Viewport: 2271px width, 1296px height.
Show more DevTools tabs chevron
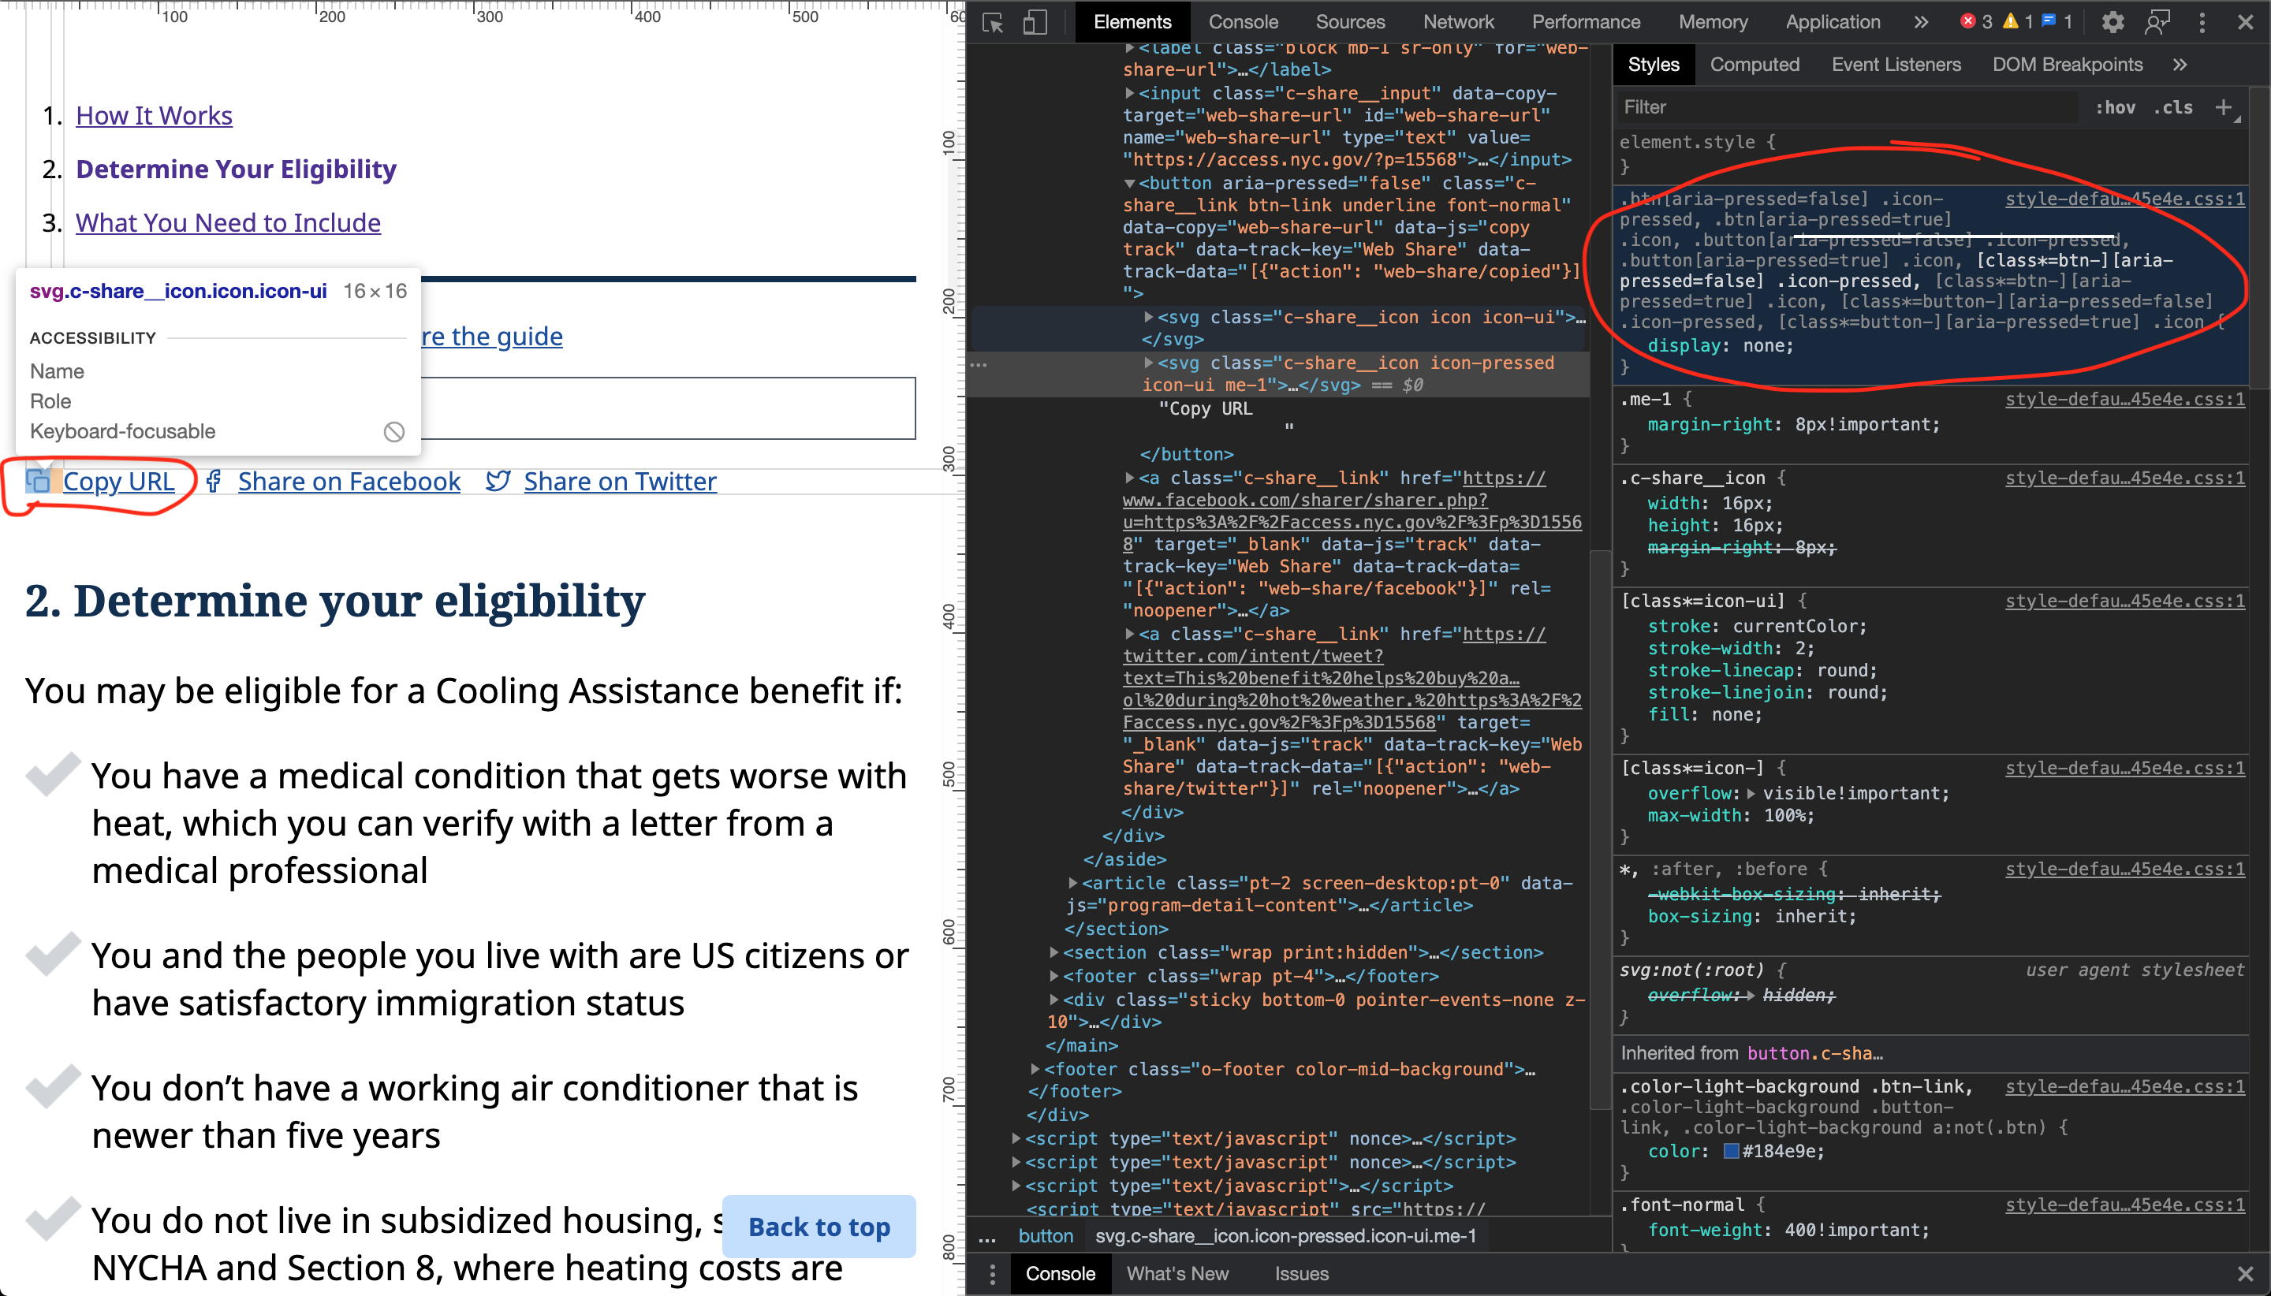(1921, 22)
